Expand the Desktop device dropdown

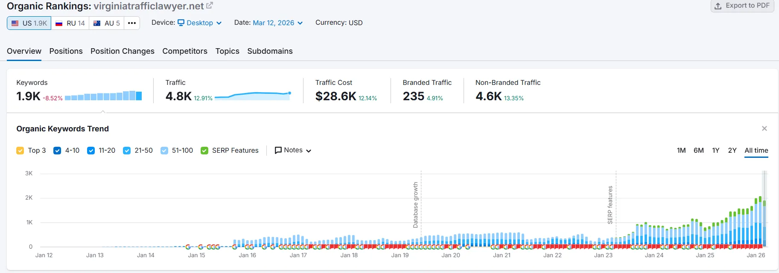pos(199,23)
